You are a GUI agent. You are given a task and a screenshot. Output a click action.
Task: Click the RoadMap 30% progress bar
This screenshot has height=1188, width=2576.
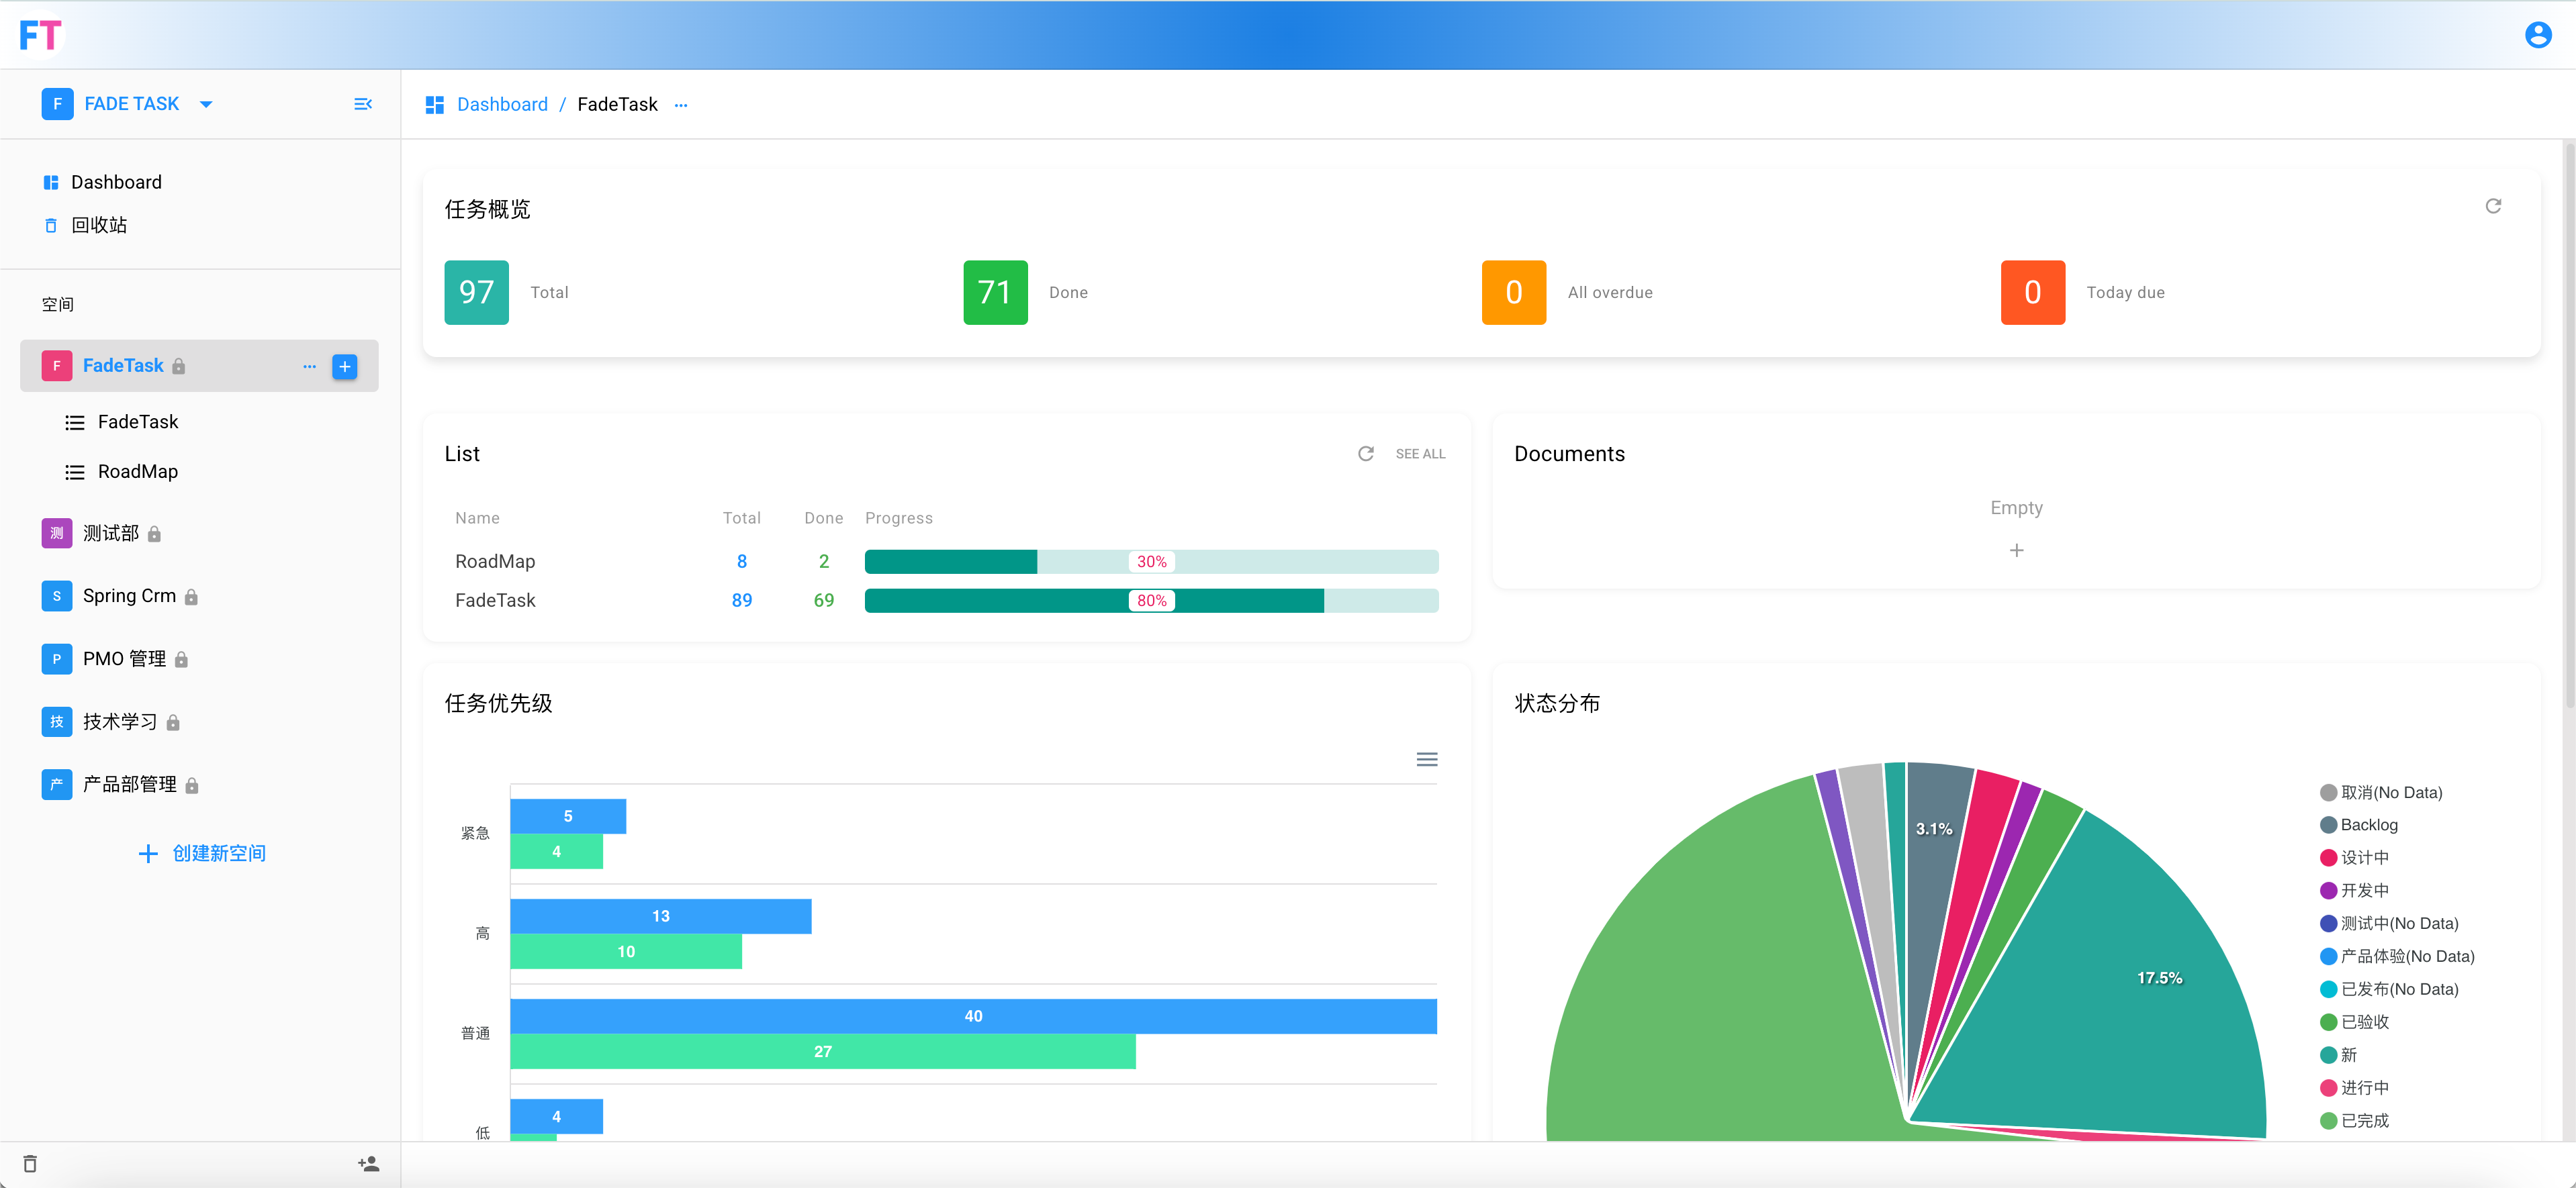[1151, 562]
